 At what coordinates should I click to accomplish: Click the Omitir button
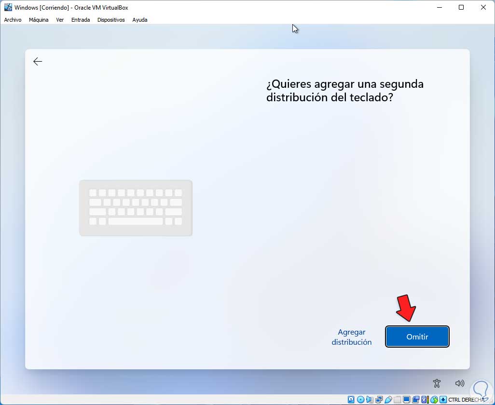tap(417, 337)
